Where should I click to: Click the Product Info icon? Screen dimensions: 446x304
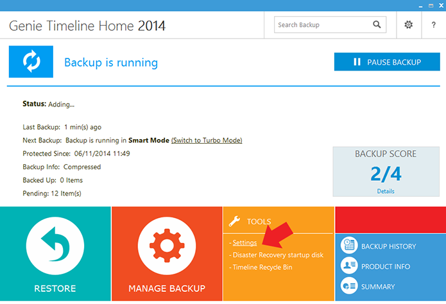[349, 266]
